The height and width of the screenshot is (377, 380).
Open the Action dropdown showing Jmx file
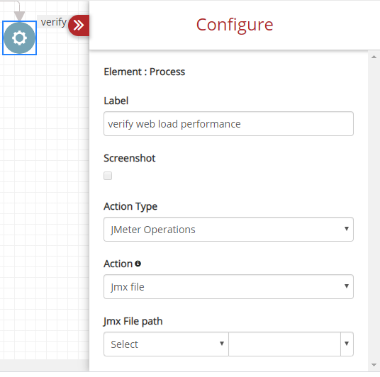click(228, 286)
